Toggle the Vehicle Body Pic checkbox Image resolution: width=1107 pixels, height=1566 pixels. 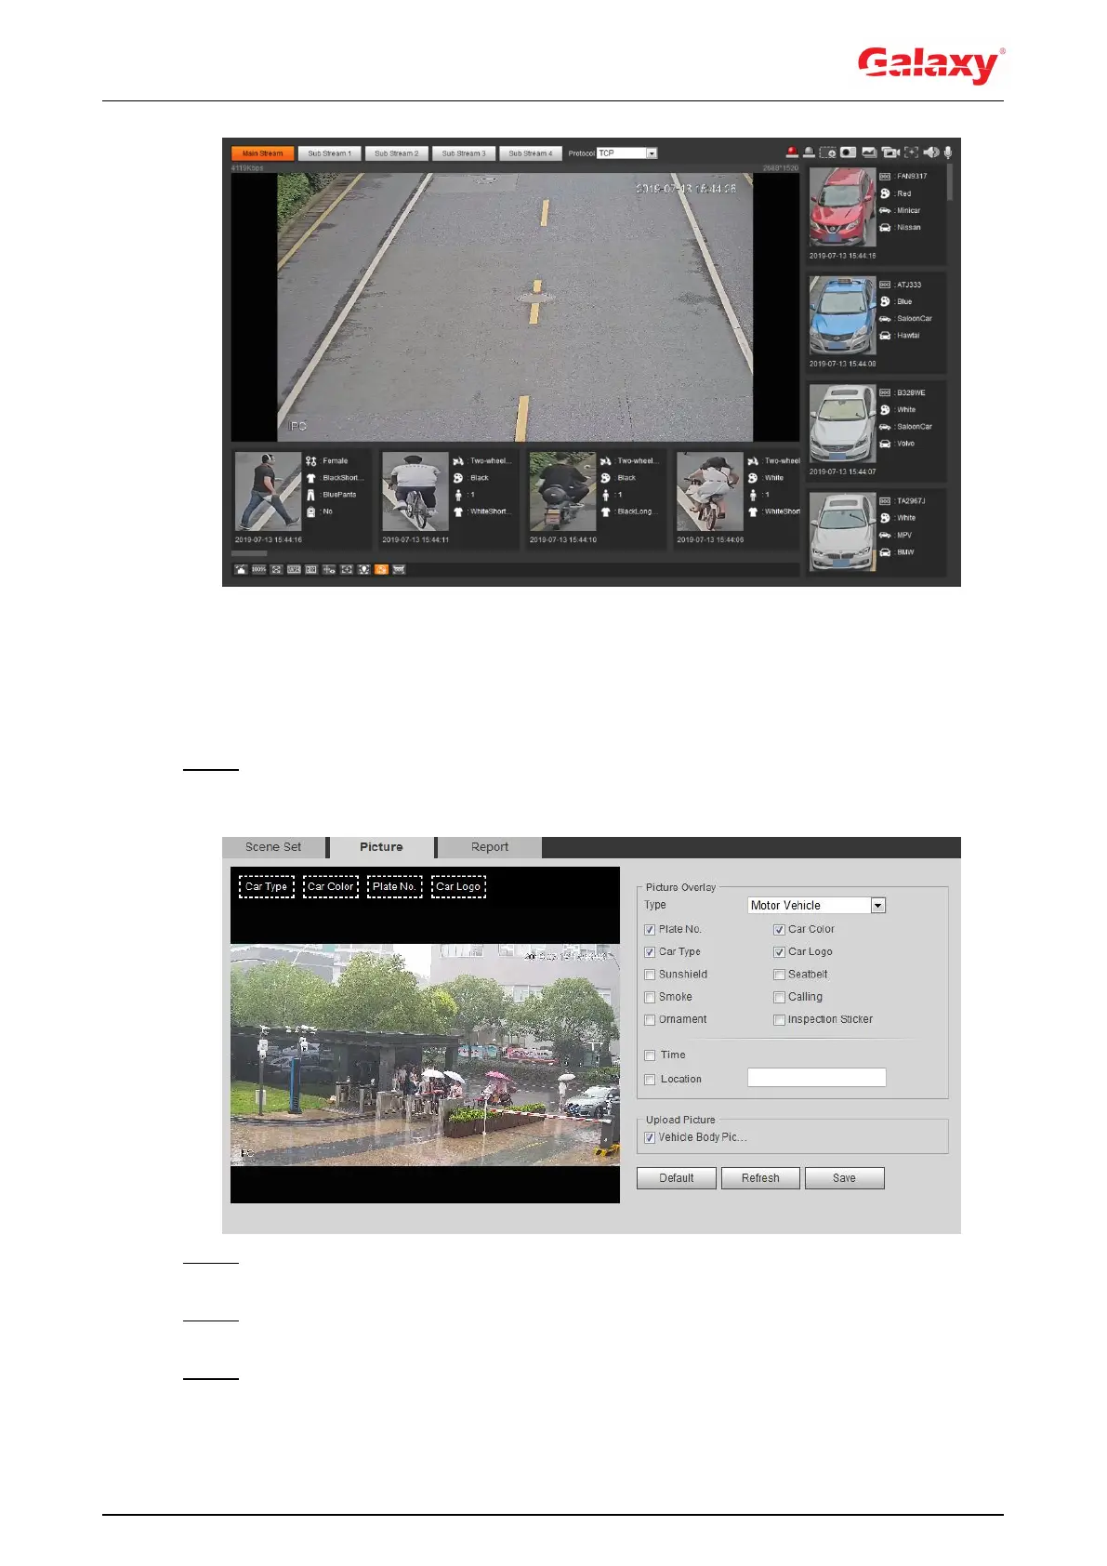[650, 1137]
